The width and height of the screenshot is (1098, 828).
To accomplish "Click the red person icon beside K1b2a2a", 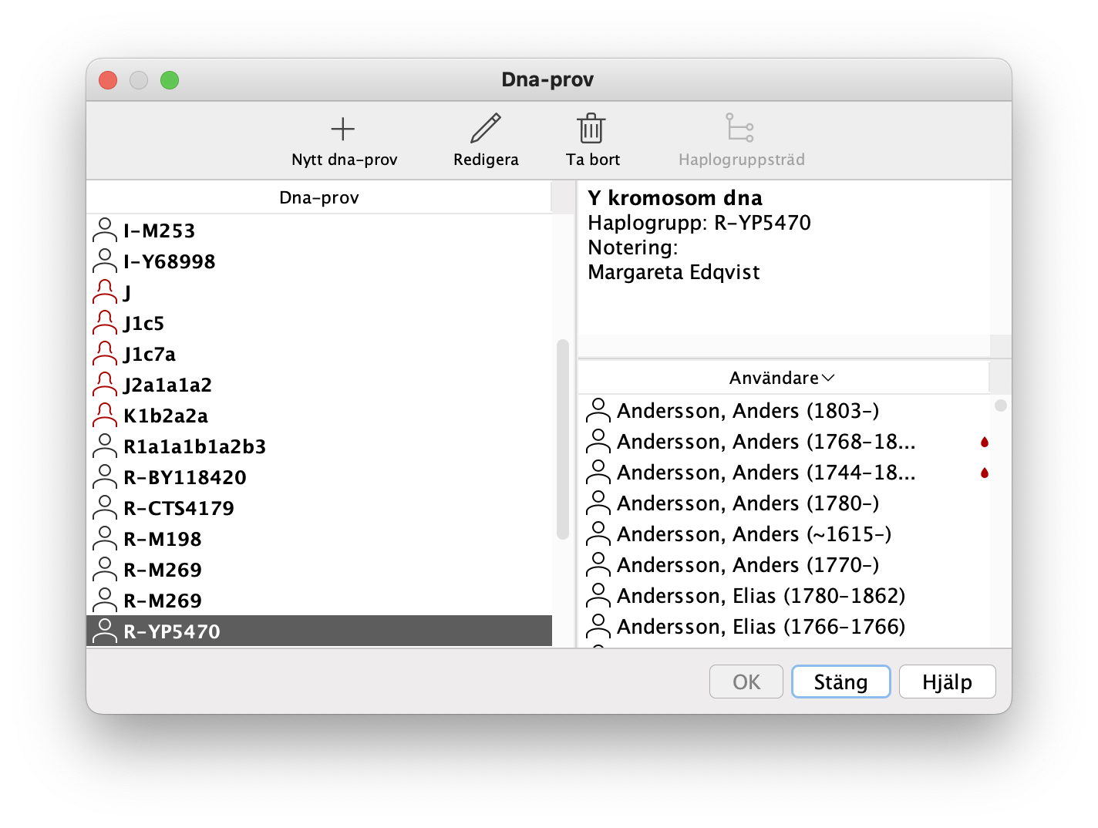I will [x=104, y=416].
